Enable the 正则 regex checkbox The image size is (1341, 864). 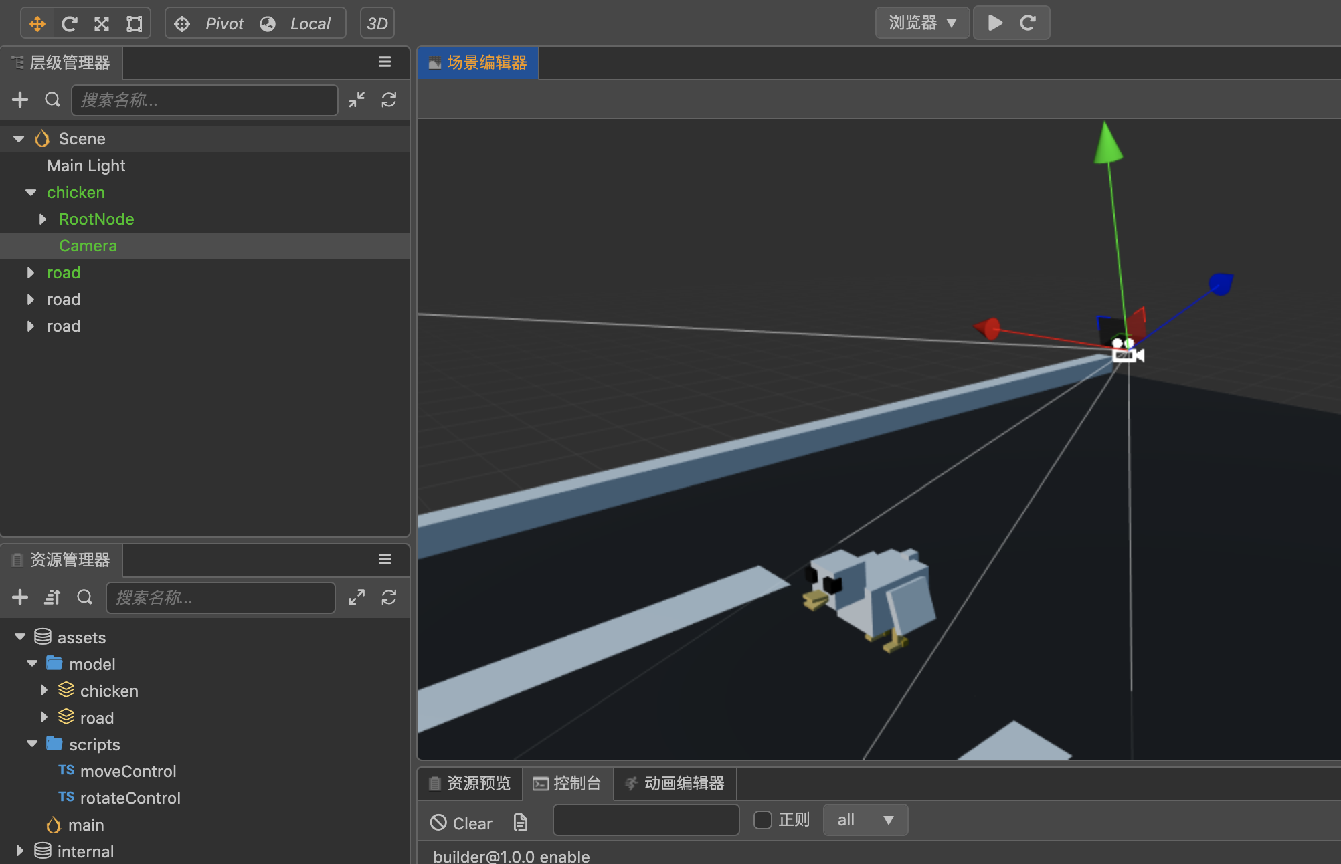point(763,820)
